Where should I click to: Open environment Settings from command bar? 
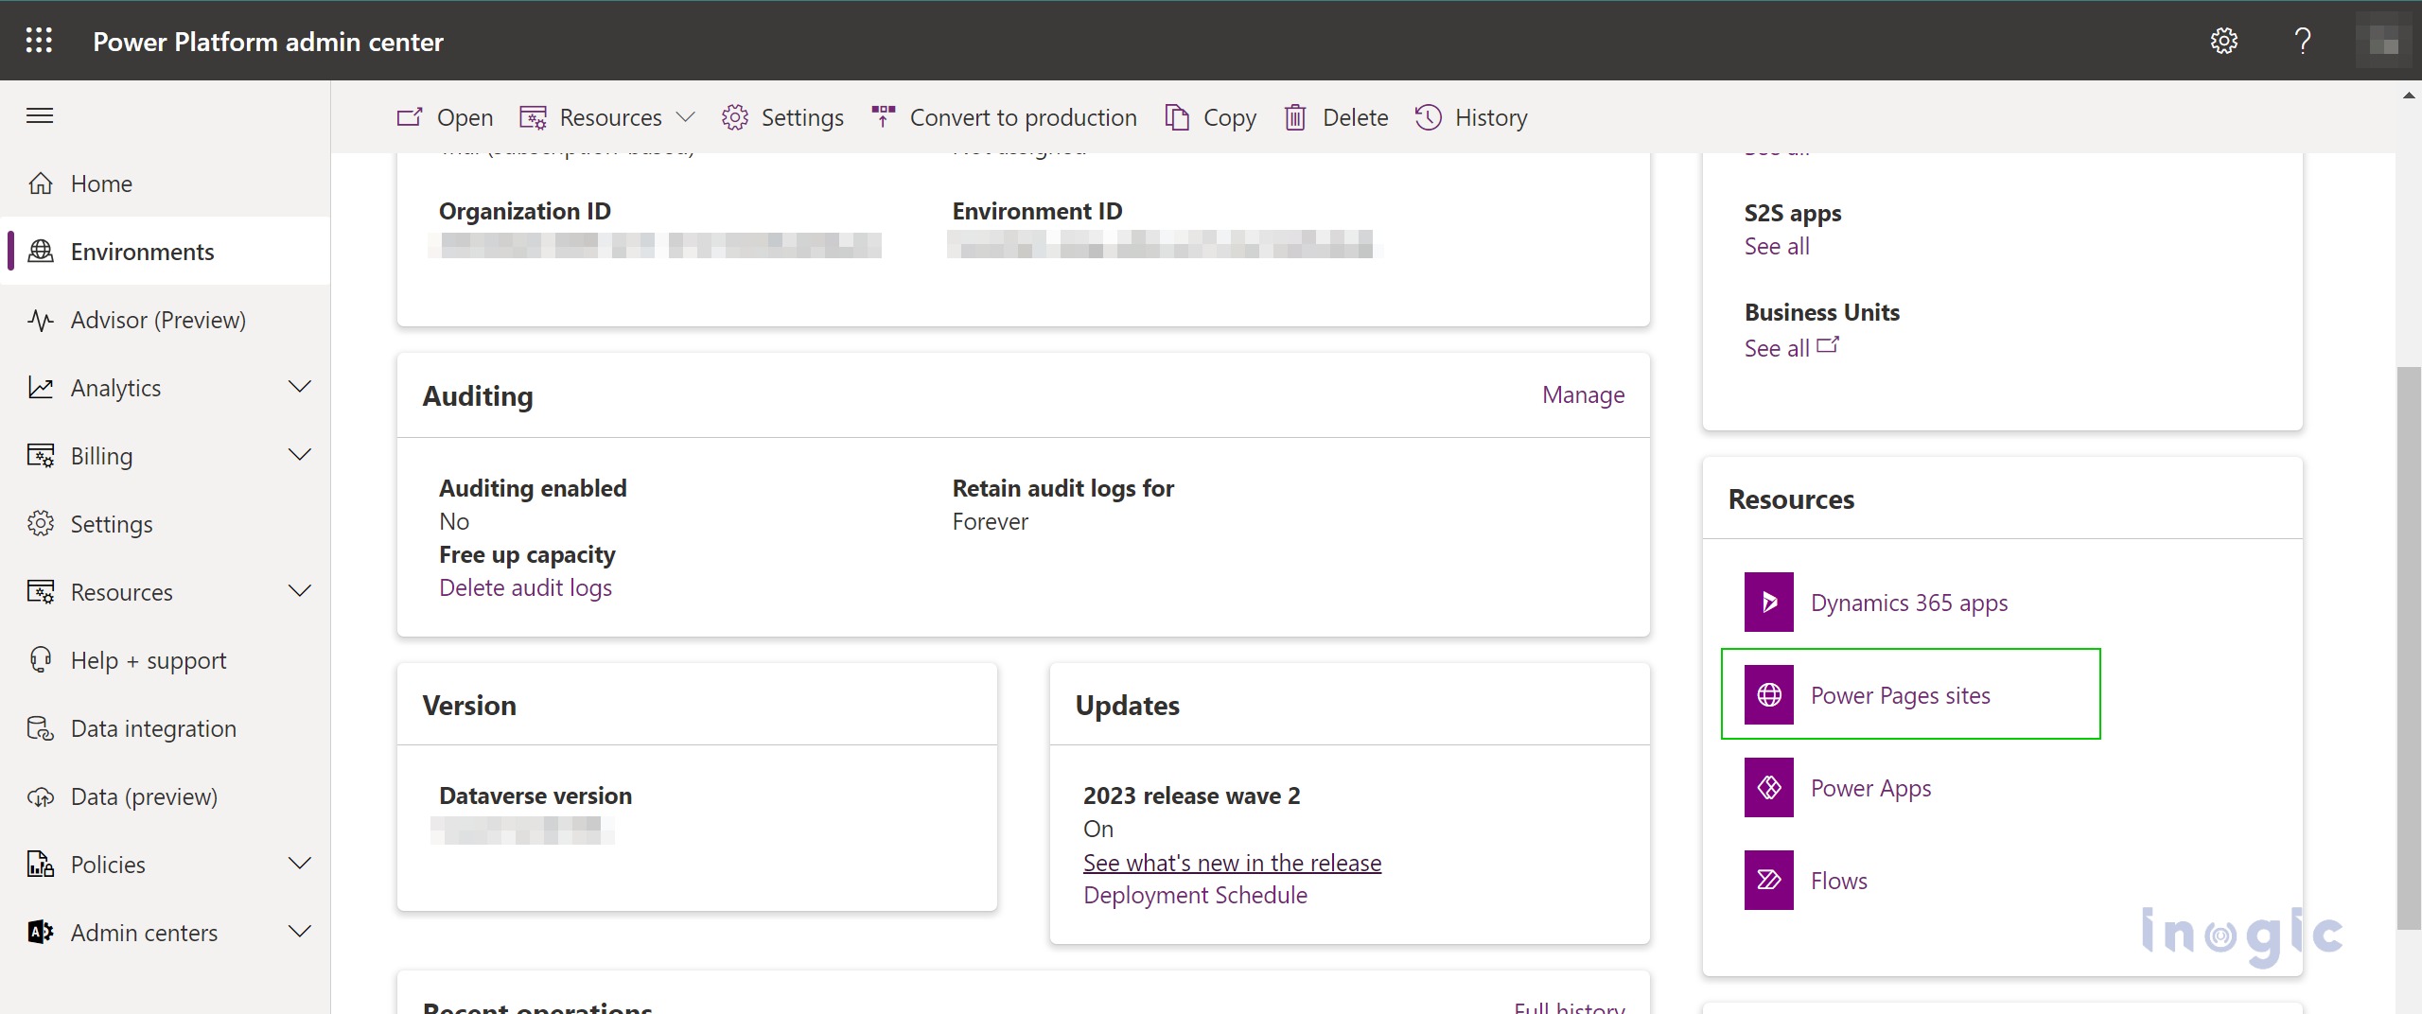(782, 117)
